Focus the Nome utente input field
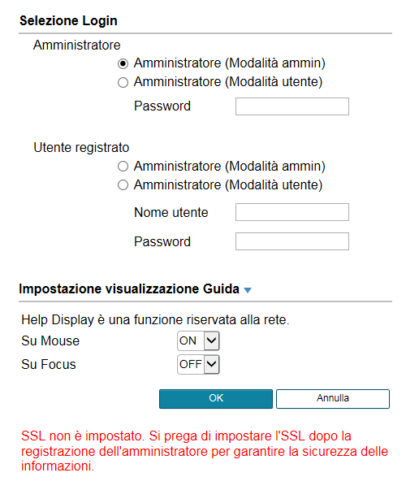 point(292,212)
